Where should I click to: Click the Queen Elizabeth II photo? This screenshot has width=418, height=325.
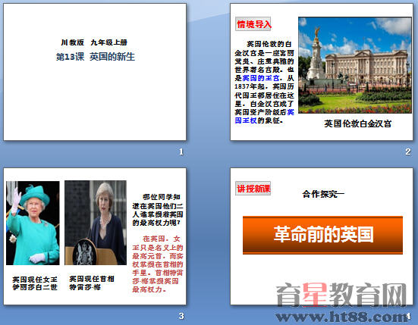pyautogui.click(x=33, y=223)
